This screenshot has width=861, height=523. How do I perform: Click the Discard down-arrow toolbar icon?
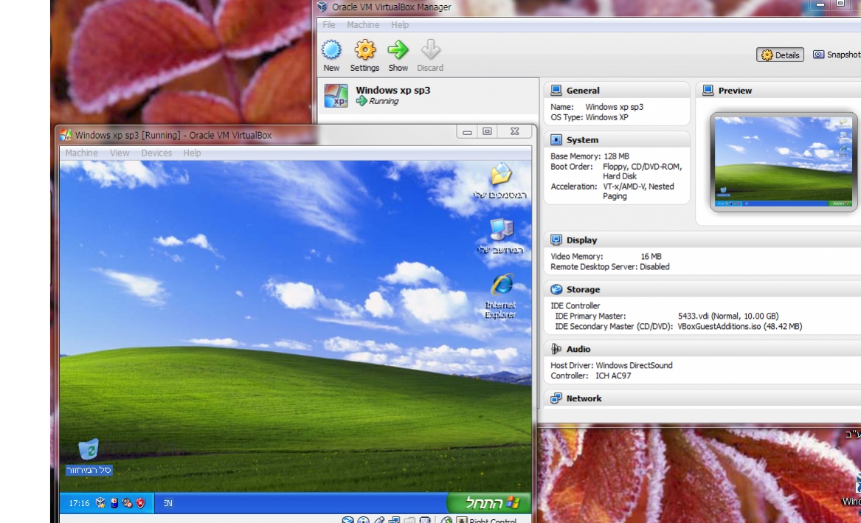pyautogui.click(x=431, y=50)
